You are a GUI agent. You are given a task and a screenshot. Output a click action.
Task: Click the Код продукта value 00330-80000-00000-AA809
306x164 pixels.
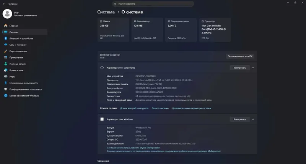tap(149, 92)
